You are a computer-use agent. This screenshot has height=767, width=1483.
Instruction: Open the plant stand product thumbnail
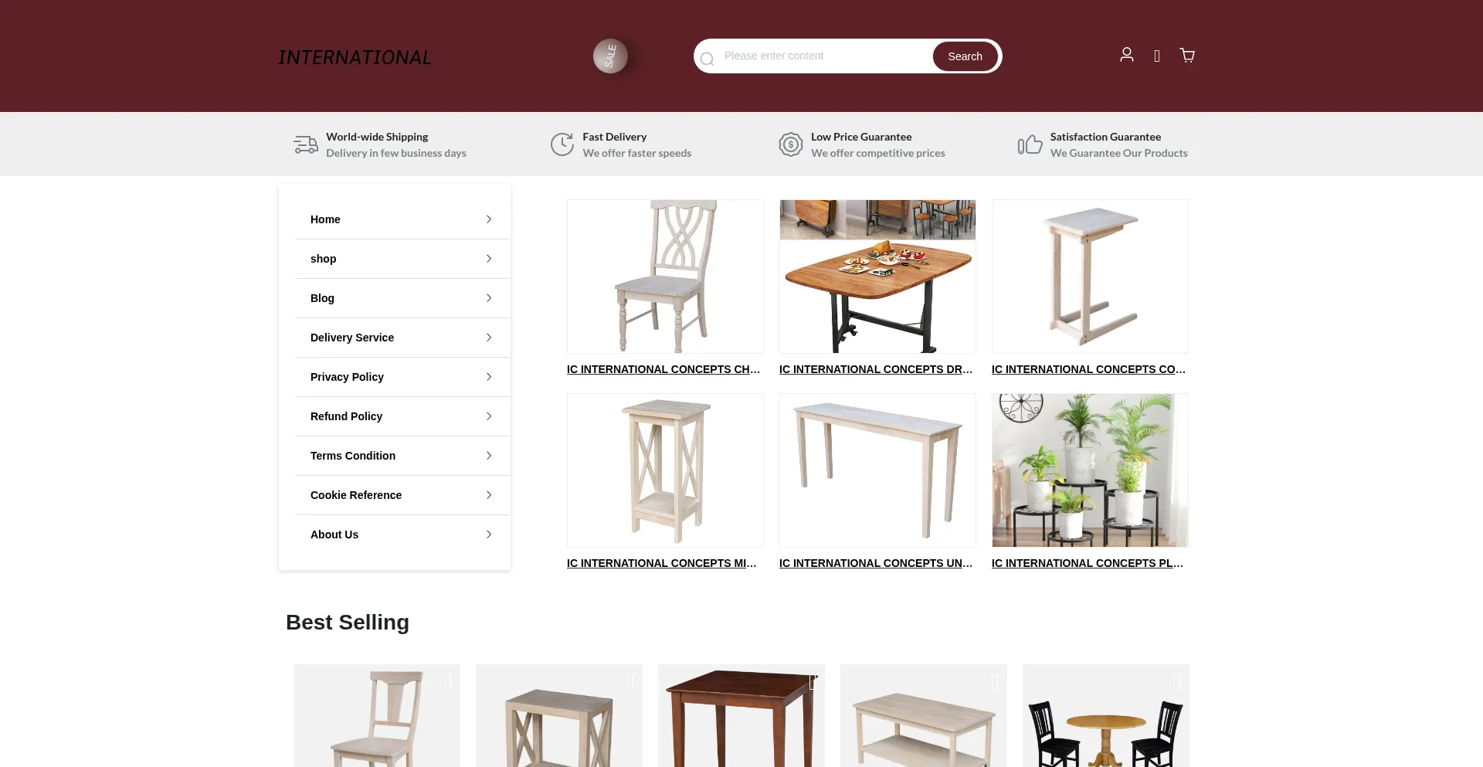tap(1090, 470)
